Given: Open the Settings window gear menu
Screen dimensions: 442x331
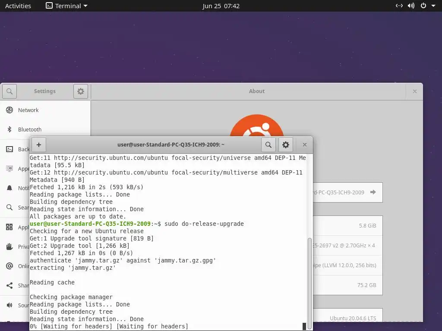Looking at the screenshot, I should [x=81, y=91].
